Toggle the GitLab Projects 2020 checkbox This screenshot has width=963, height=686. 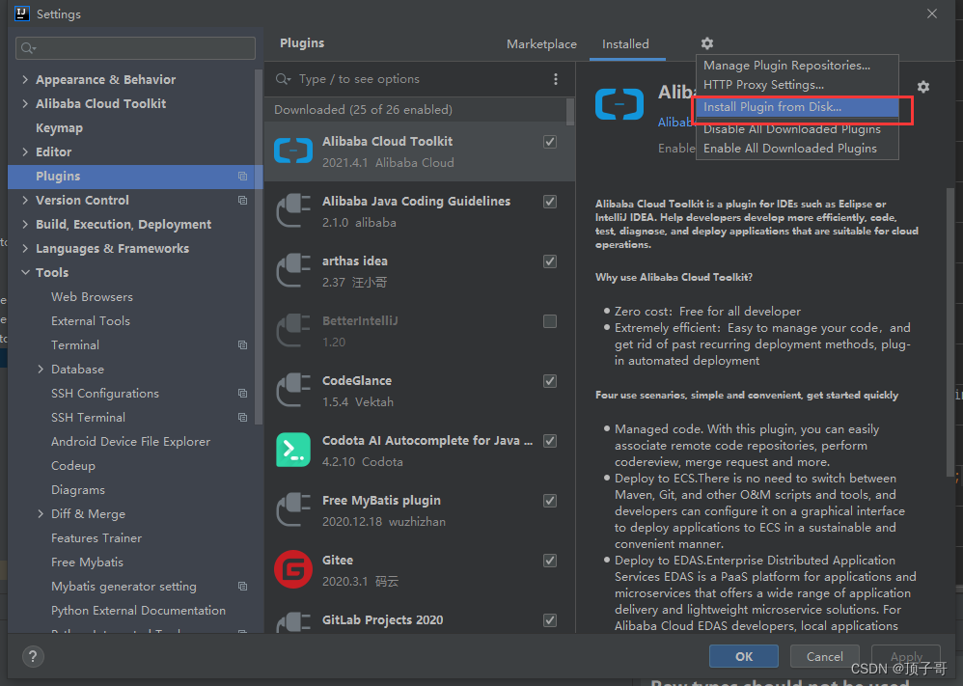[550, 620]
